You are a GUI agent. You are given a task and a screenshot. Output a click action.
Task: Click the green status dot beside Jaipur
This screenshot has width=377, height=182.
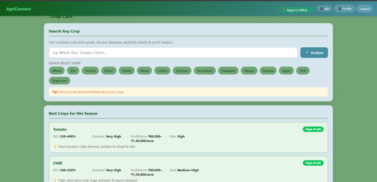pyautogui.click(x=311, y=10)
